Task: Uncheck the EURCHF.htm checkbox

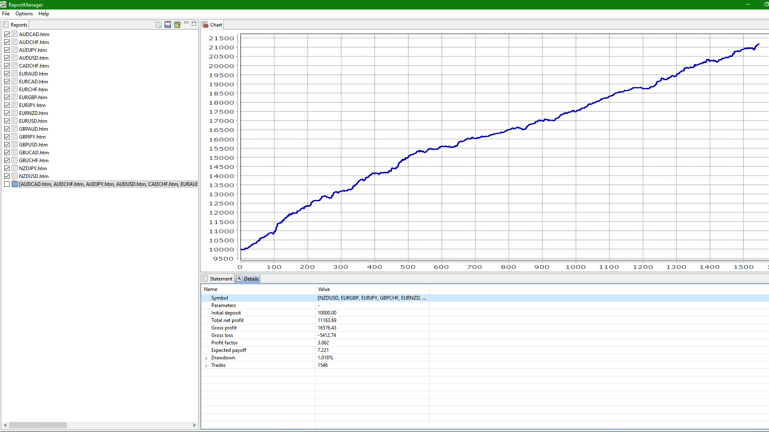Action: click(7, 89)
